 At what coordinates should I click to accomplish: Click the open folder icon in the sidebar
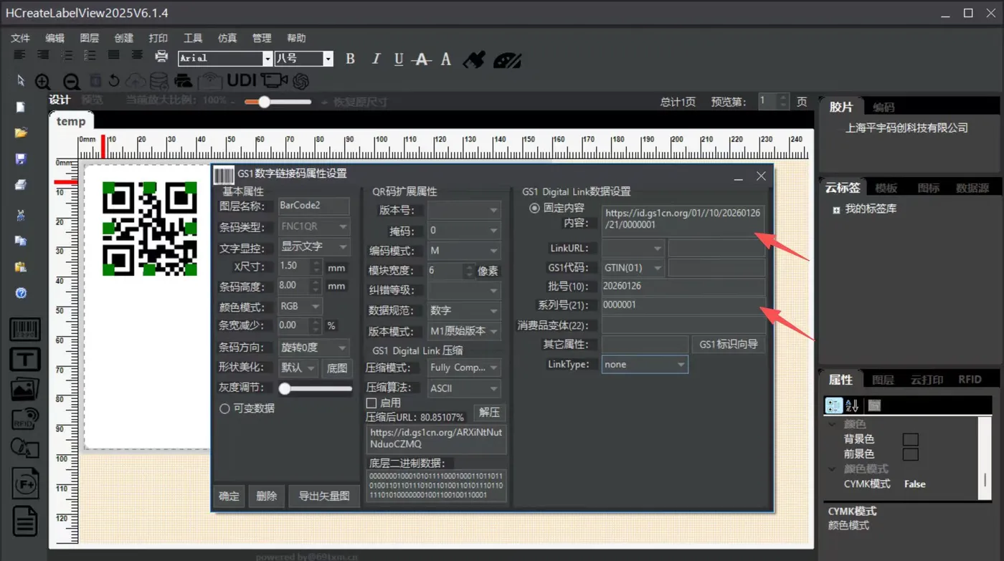(21, 133)
